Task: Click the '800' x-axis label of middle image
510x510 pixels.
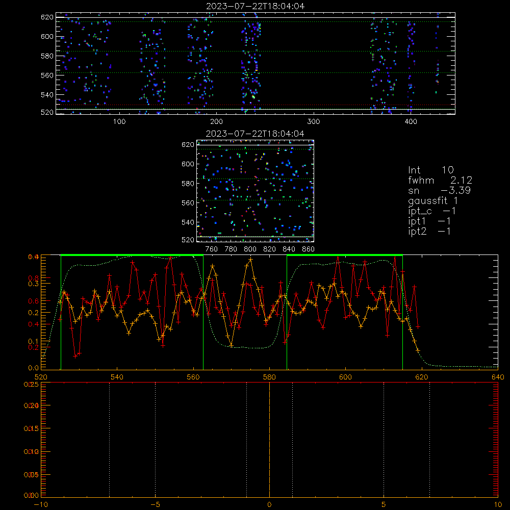Action: point(250,249)
